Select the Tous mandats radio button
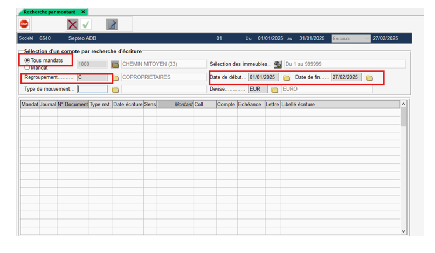 [x=27, y=60]
